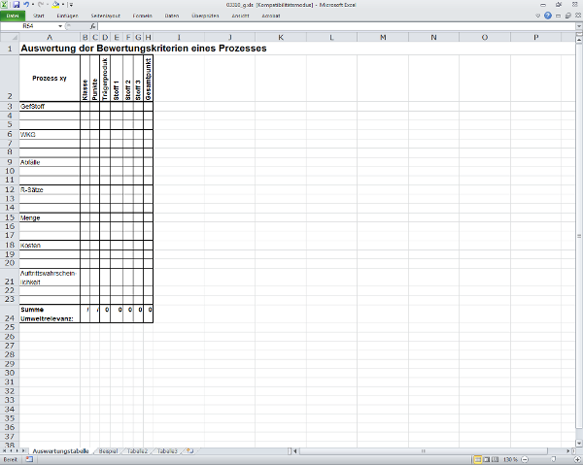Switch to the Formeln ribbon tab
Image resolution: width=583 pixels, height=465 pixels.
coord(142,17)
